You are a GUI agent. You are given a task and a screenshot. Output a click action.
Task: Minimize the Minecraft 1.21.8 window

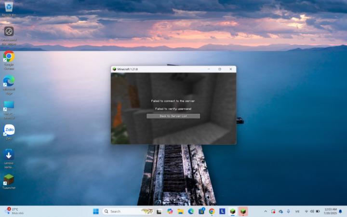(209, 69)
